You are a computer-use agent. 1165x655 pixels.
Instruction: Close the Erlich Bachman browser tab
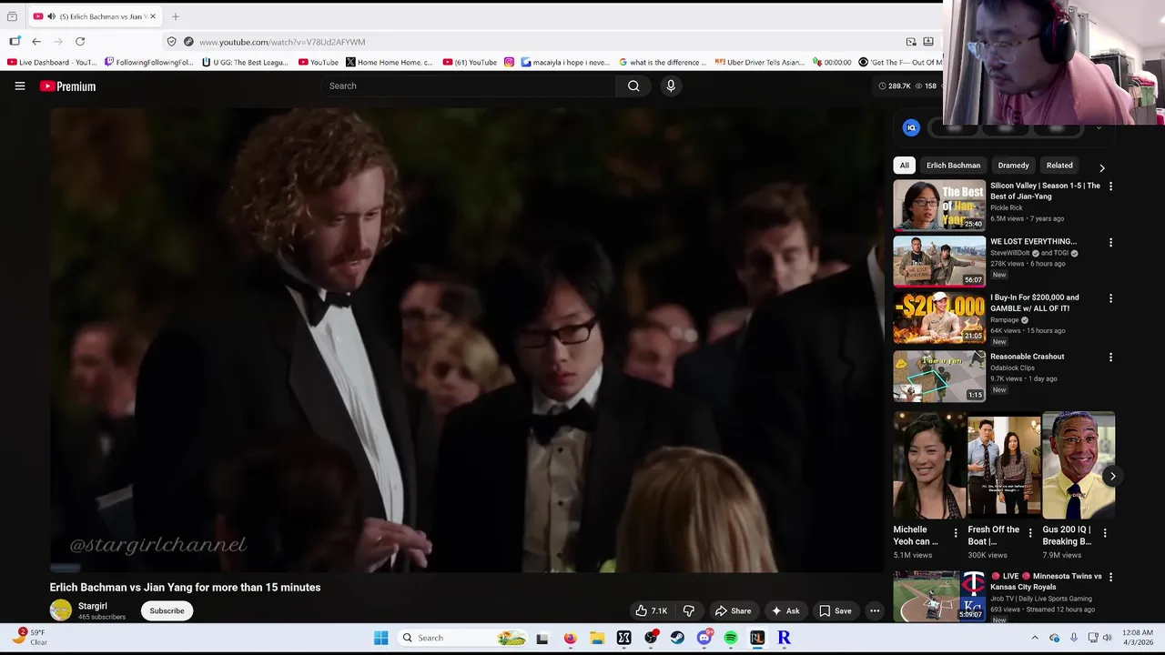[x=153, y=16]
